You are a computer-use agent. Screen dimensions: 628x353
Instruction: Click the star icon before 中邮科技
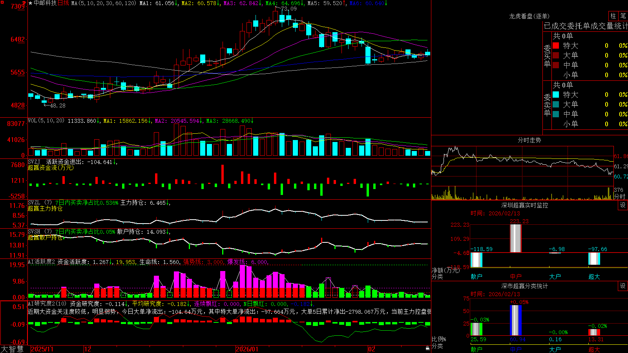coord(31,3)
